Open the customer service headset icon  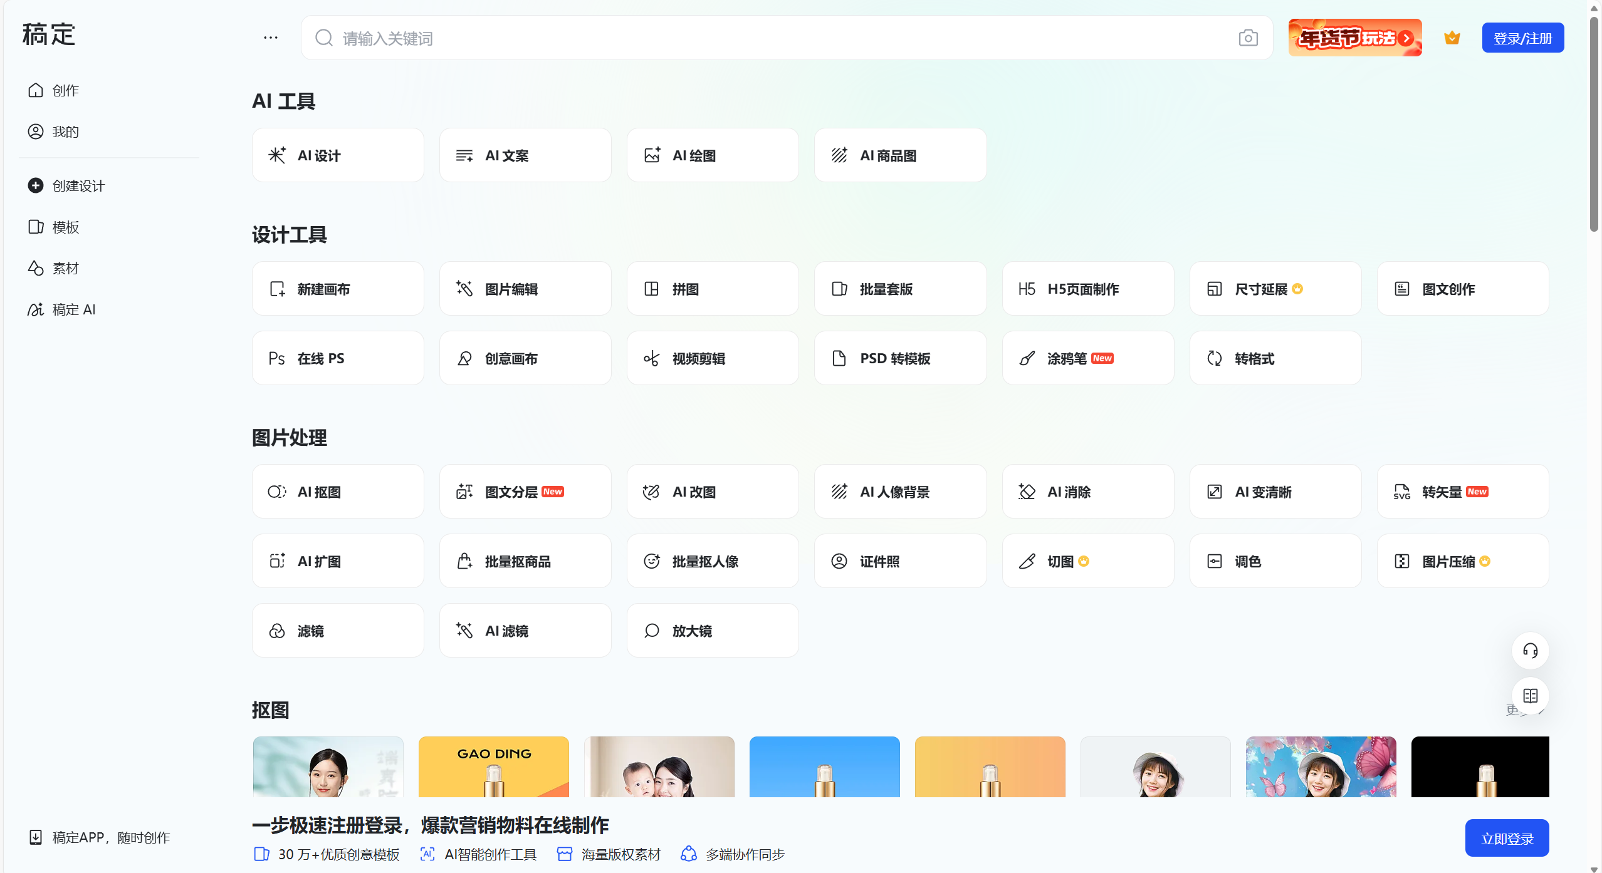point(1529,651)
